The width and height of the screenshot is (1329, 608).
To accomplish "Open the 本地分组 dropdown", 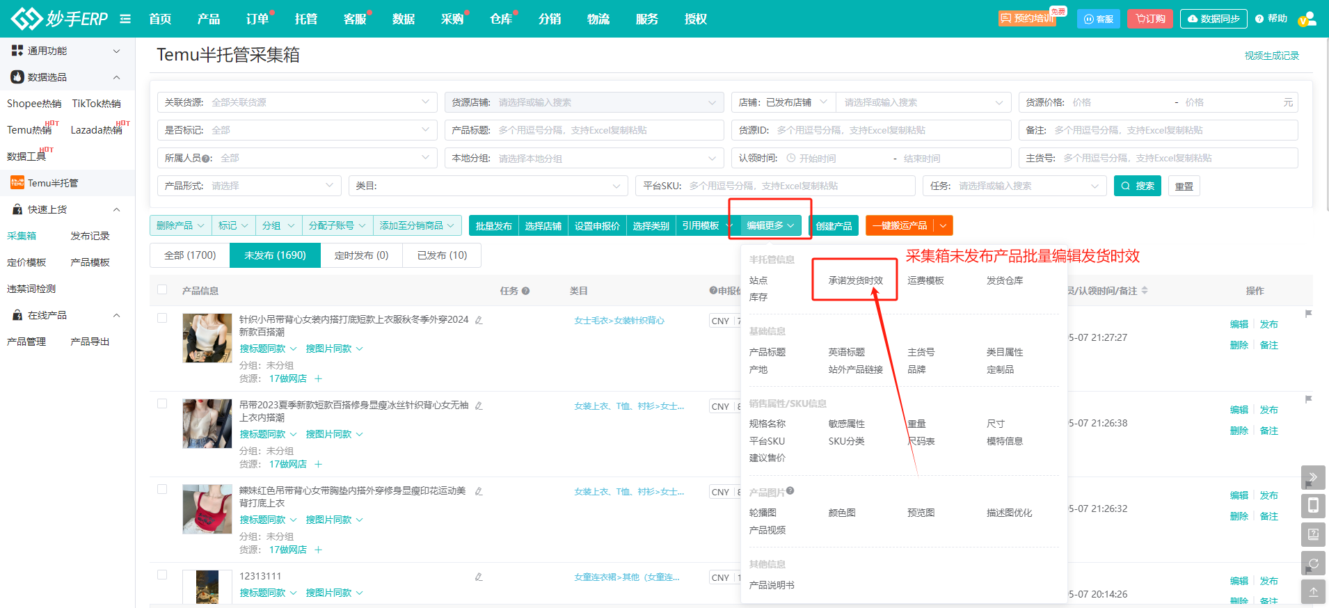I will coord(584,158).
